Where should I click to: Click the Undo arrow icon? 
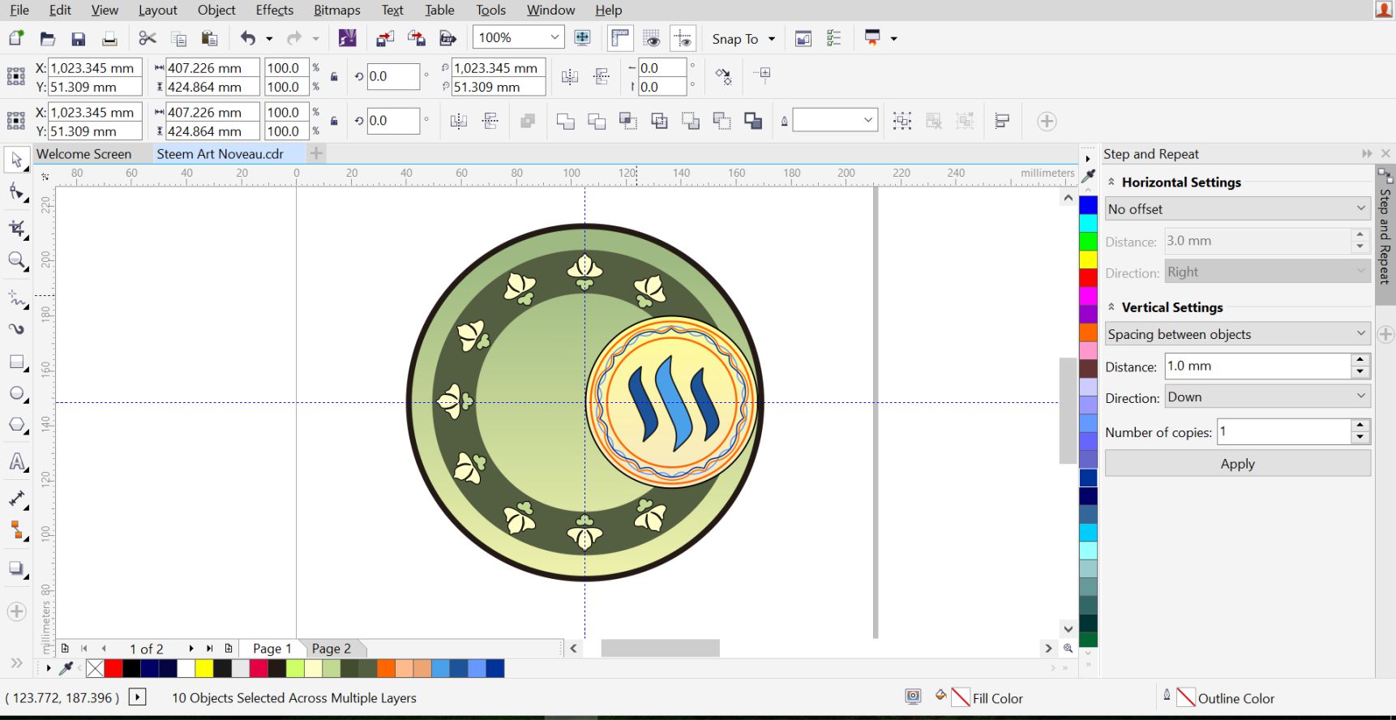[x=247, y=38]
